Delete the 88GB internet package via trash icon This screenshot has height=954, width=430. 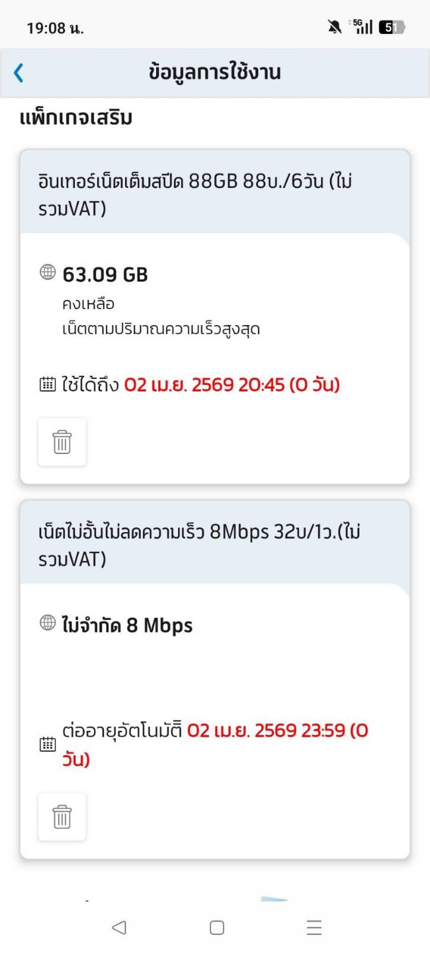[x=62, y=442]
